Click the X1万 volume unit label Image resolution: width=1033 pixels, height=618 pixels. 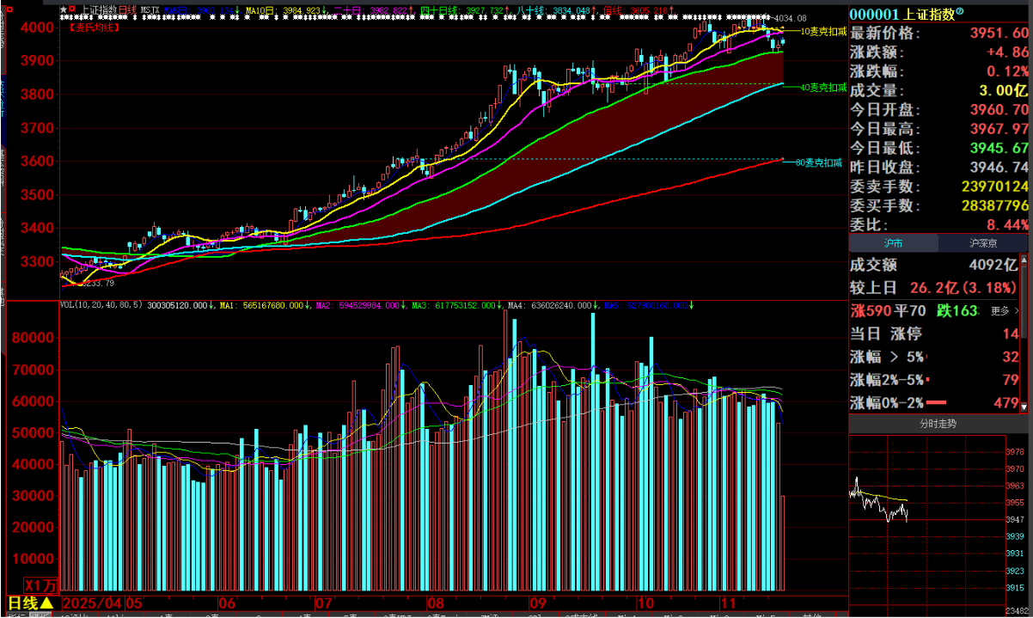click(40, 584)
